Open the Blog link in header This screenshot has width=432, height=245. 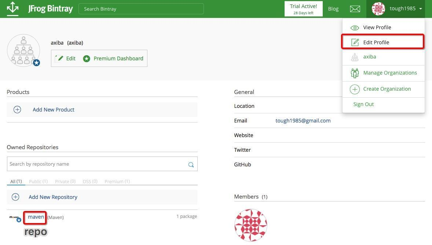click(x=333, y=9)
